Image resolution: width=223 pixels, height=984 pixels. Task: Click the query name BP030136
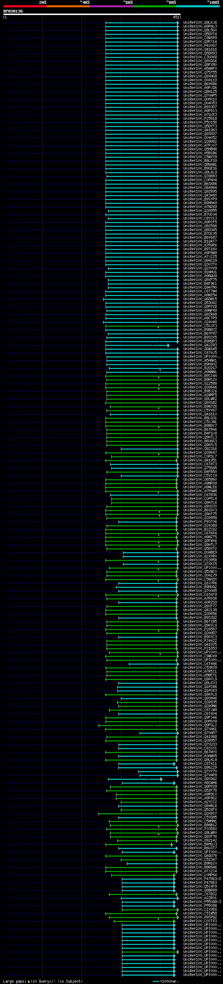13,12
